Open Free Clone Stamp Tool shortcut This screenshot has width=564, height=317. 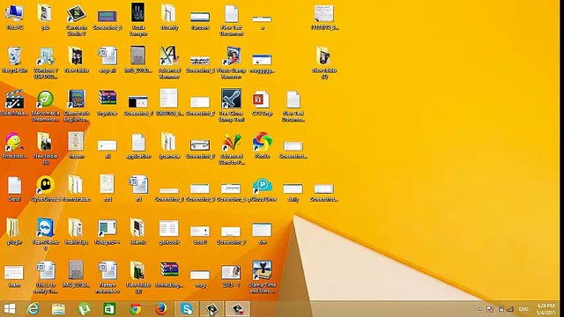[x=231, y=106]
